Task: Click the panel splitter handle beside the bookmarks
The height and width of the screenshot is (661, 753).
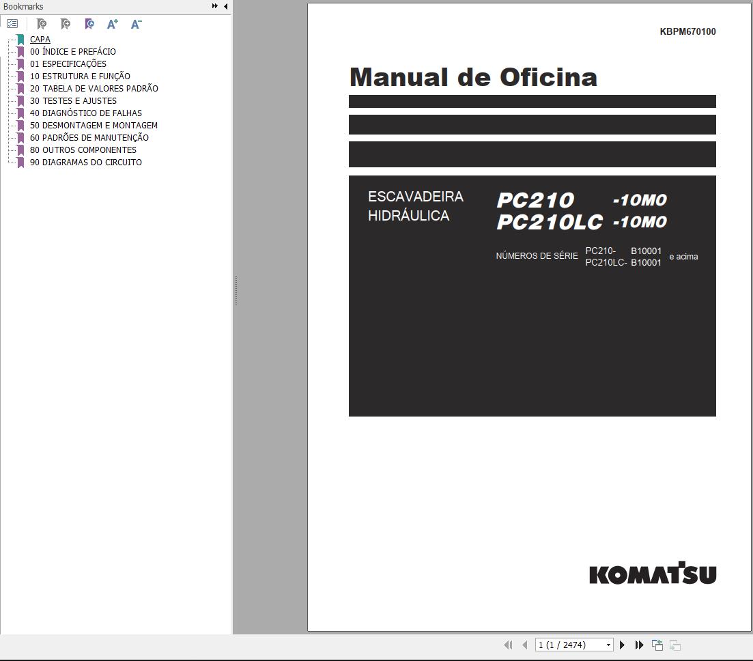Action: [236, 291]
